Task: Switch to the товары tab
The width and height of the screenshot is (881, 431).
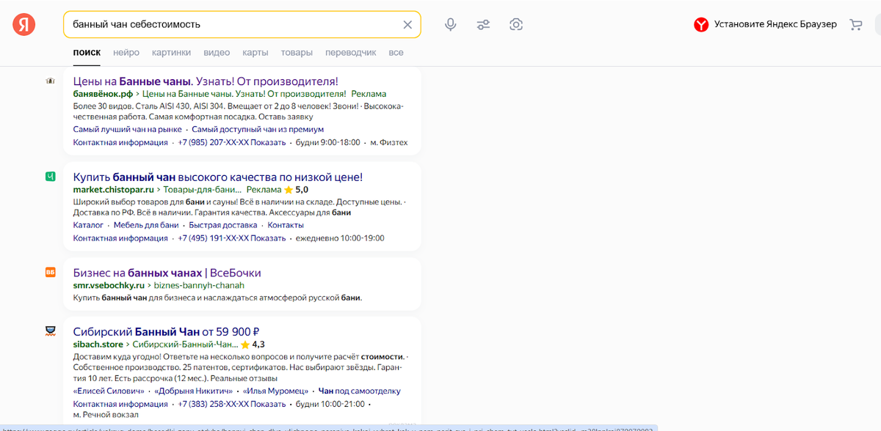Action: coord(297,53)
